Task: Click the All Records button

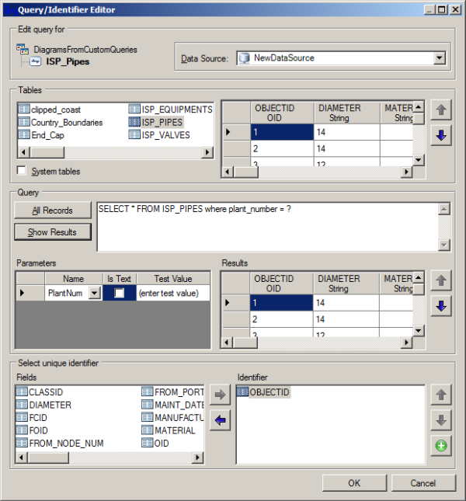Action: coord(53,210)
